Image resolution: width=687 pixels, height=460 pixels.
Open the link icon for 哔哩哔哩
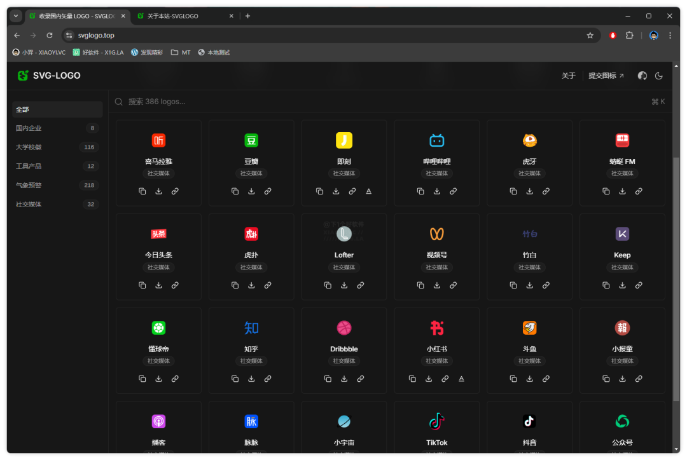[454, 191]
